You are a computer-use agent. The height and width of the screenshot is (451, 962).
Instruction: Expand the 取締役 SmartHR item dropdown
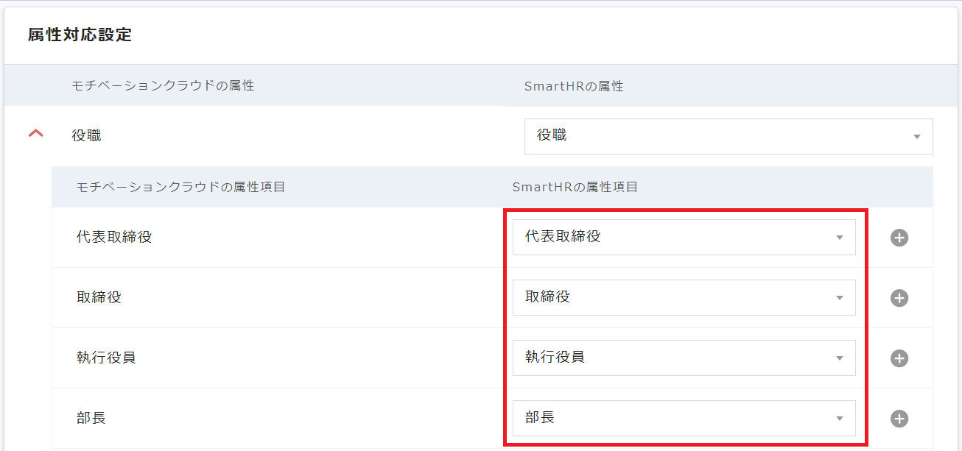pos(684,297)
